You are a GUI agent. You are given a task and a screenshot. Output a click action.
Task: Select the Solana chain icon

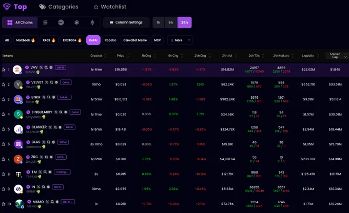[45, 23]
